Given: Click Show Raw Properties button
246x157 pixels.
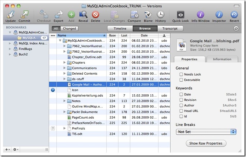Looking at the screenshot, I should click(x=206, y=143).
